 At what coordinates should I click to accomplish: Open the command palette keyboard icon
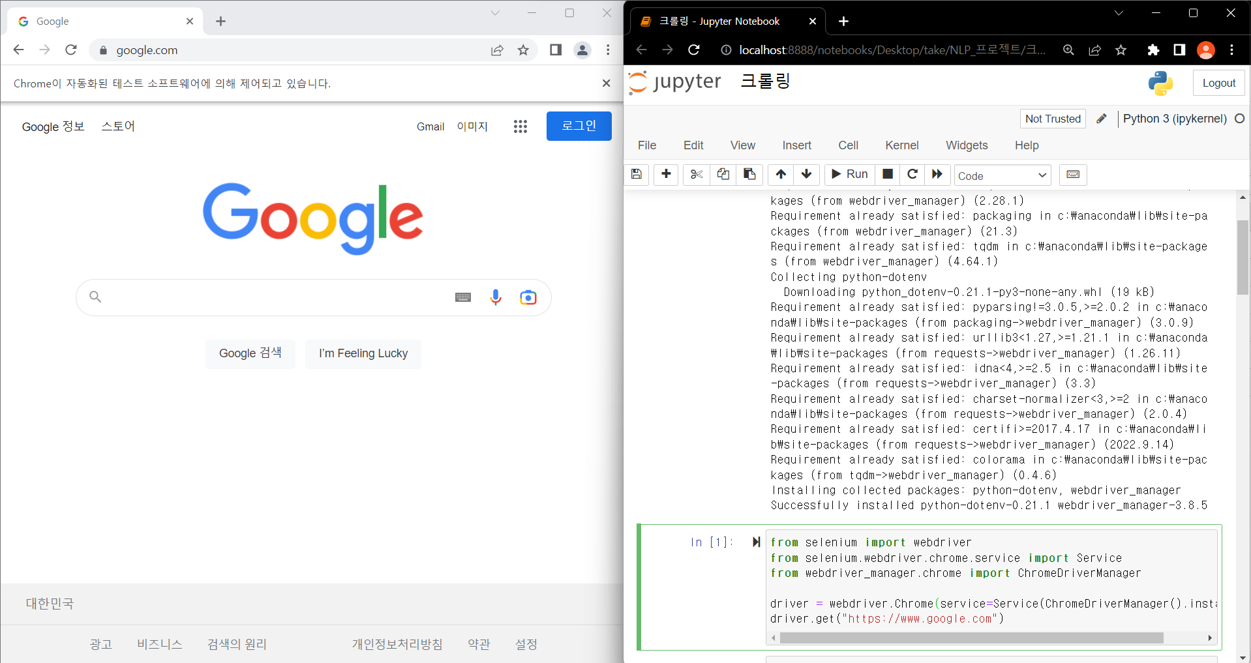pyautogui.click(x=1073, y=175)
